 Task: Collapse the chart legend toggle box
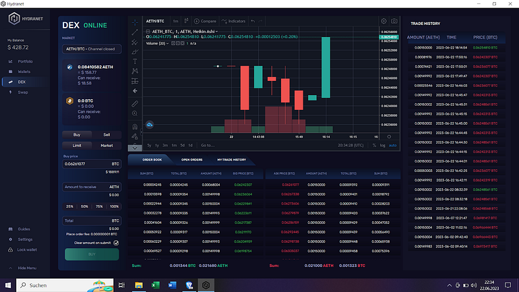click(x=148, y=32)
